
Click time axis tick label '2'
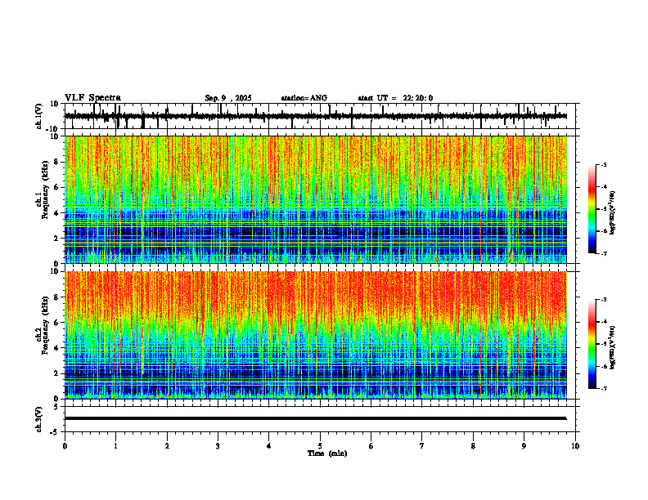167,446
